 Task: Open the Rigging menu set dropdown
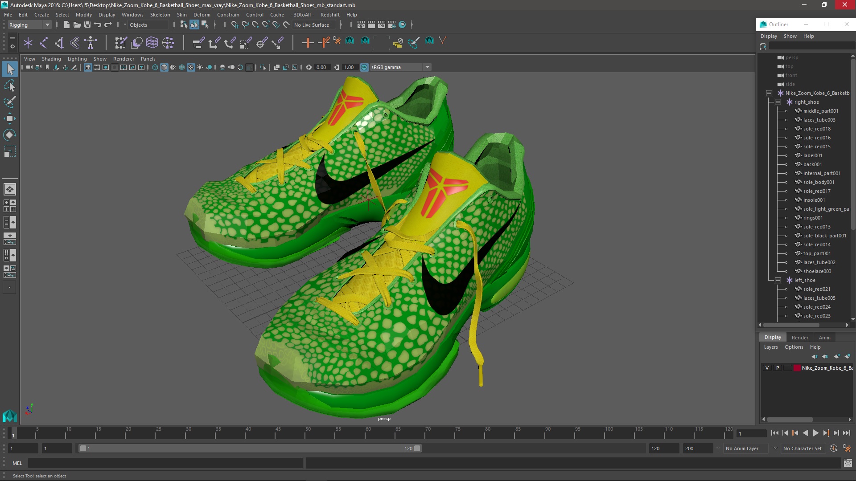click(29, 25)
